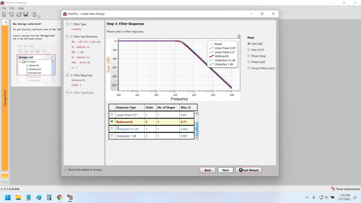361x203 pixels.
Task: Expand the DesignTree side panel with the chevron
Action: click(x=5, y=22)
